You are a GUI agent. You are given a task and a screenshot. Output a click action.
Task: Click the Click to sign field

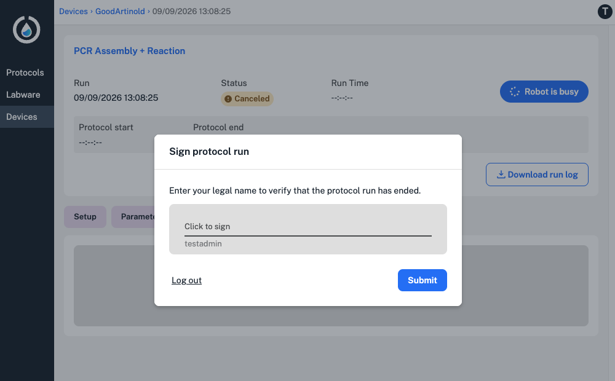click(308, 229)
